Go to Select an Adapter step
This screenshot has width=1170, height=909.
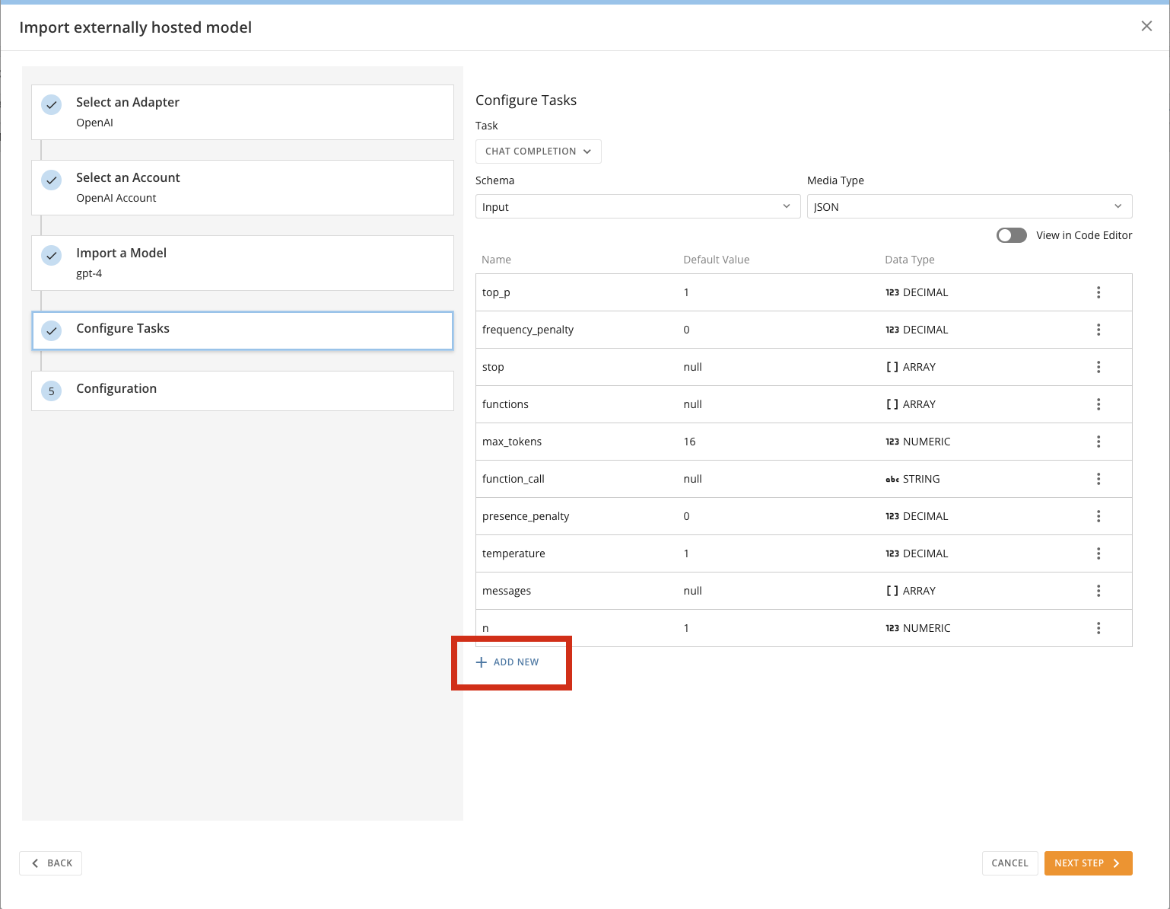tap(243, 112)
